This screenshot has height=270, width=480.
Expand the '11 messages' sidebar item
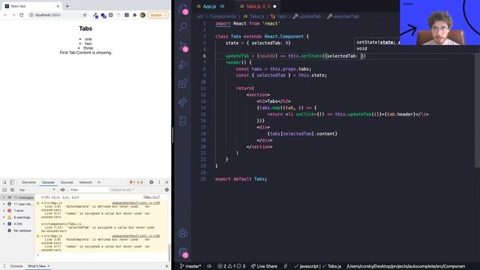18,197
